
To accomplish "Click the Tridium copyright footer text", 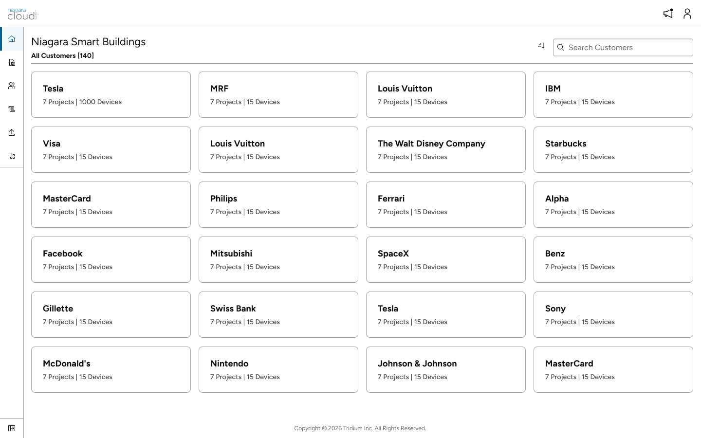I will pos(360,428).
